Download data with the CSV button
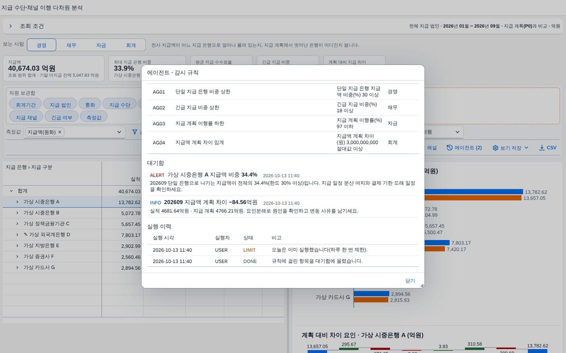This screenshot has height=353, width=566. 548,148
